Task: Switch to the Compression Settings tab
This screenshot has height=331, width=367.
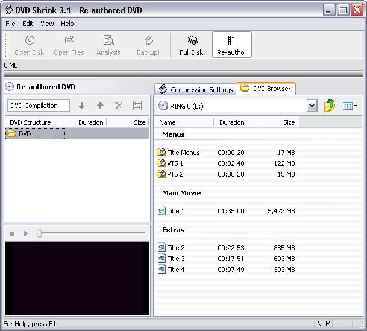Action: (196, 89)
